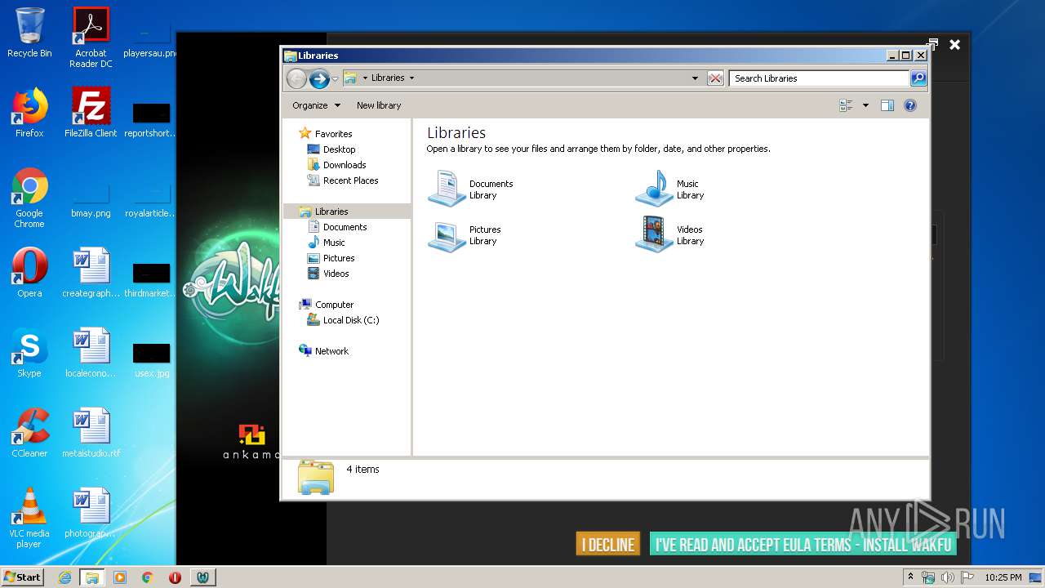
Task: Click the Wakfu installer taskbar icon
Action: [x=202, y=577]
